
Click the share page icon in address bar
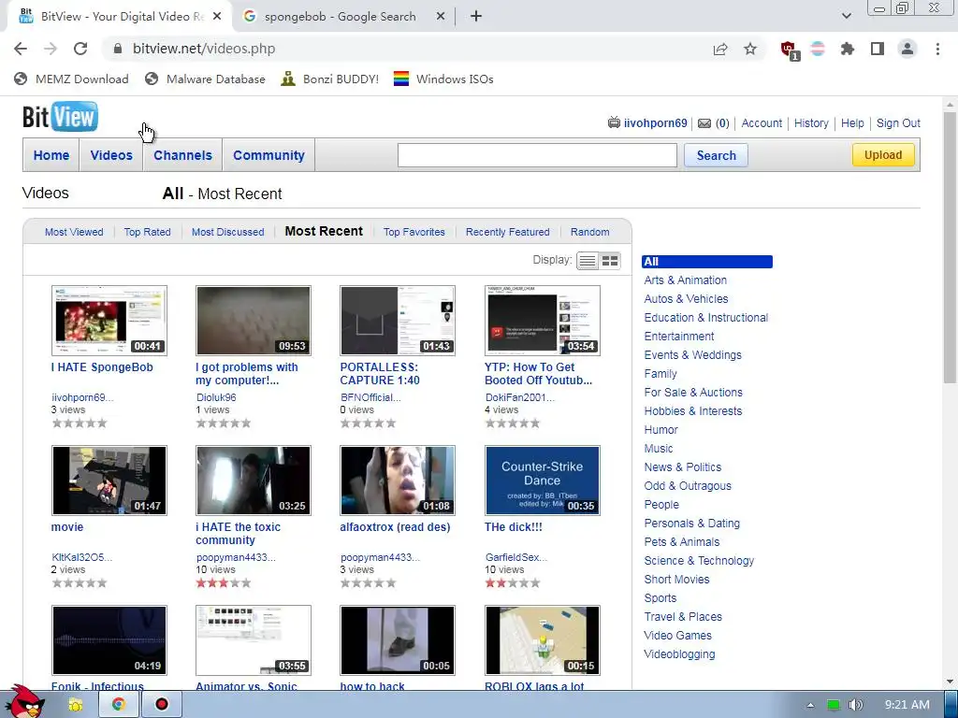tap(720, 49)
